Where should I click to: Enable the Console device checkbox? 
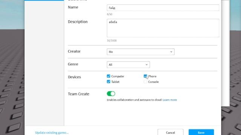coord(145,82)
